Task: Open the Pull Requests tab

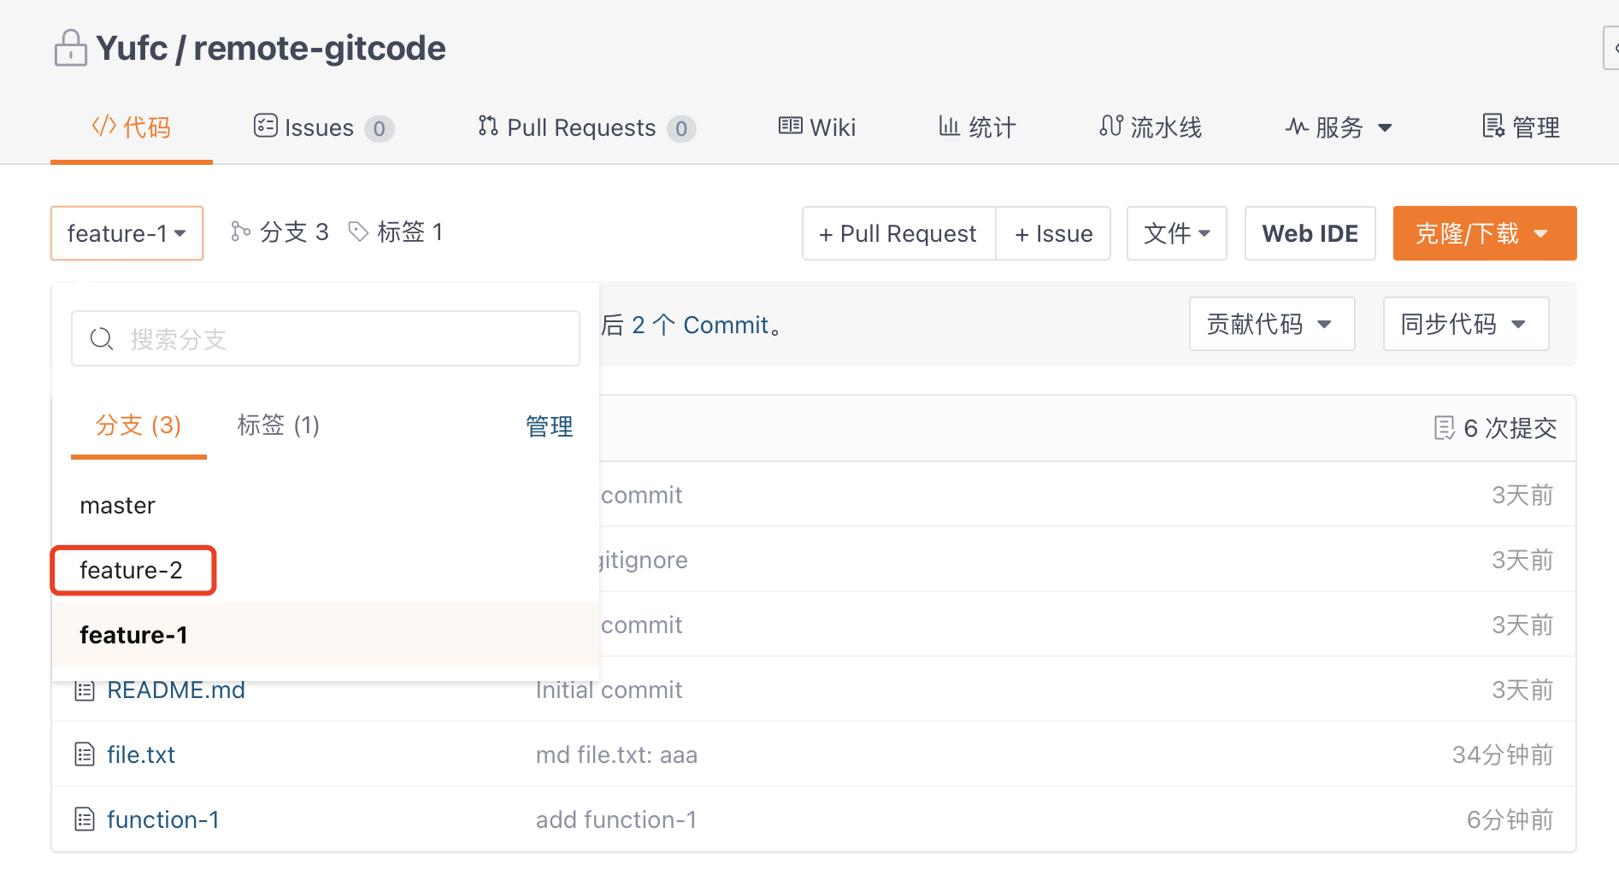Action: pyautogui.click(x=586, y=127)
